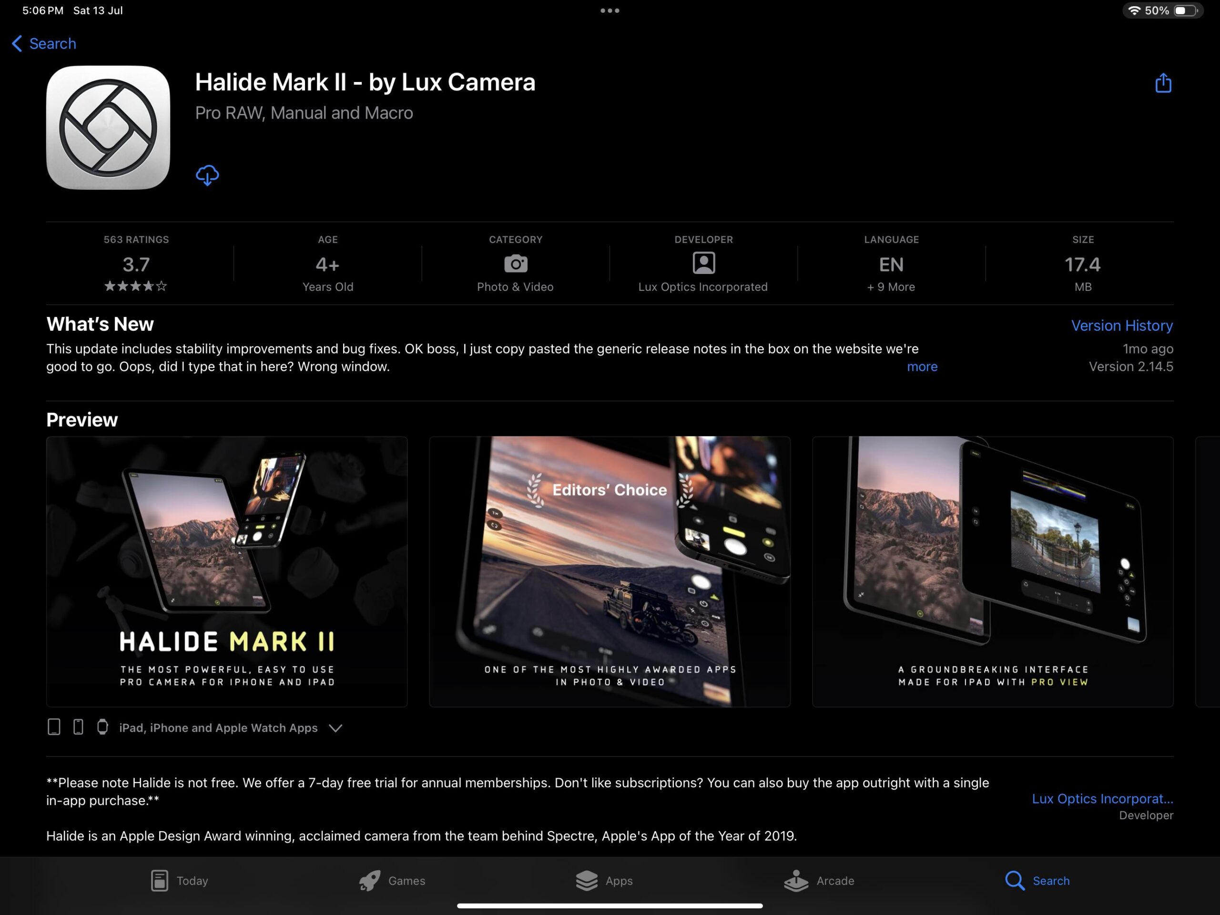Tap the star rating row
The height and width of the screenshot is (915, 1220).
pyautogui.click(x=136, y=285)
